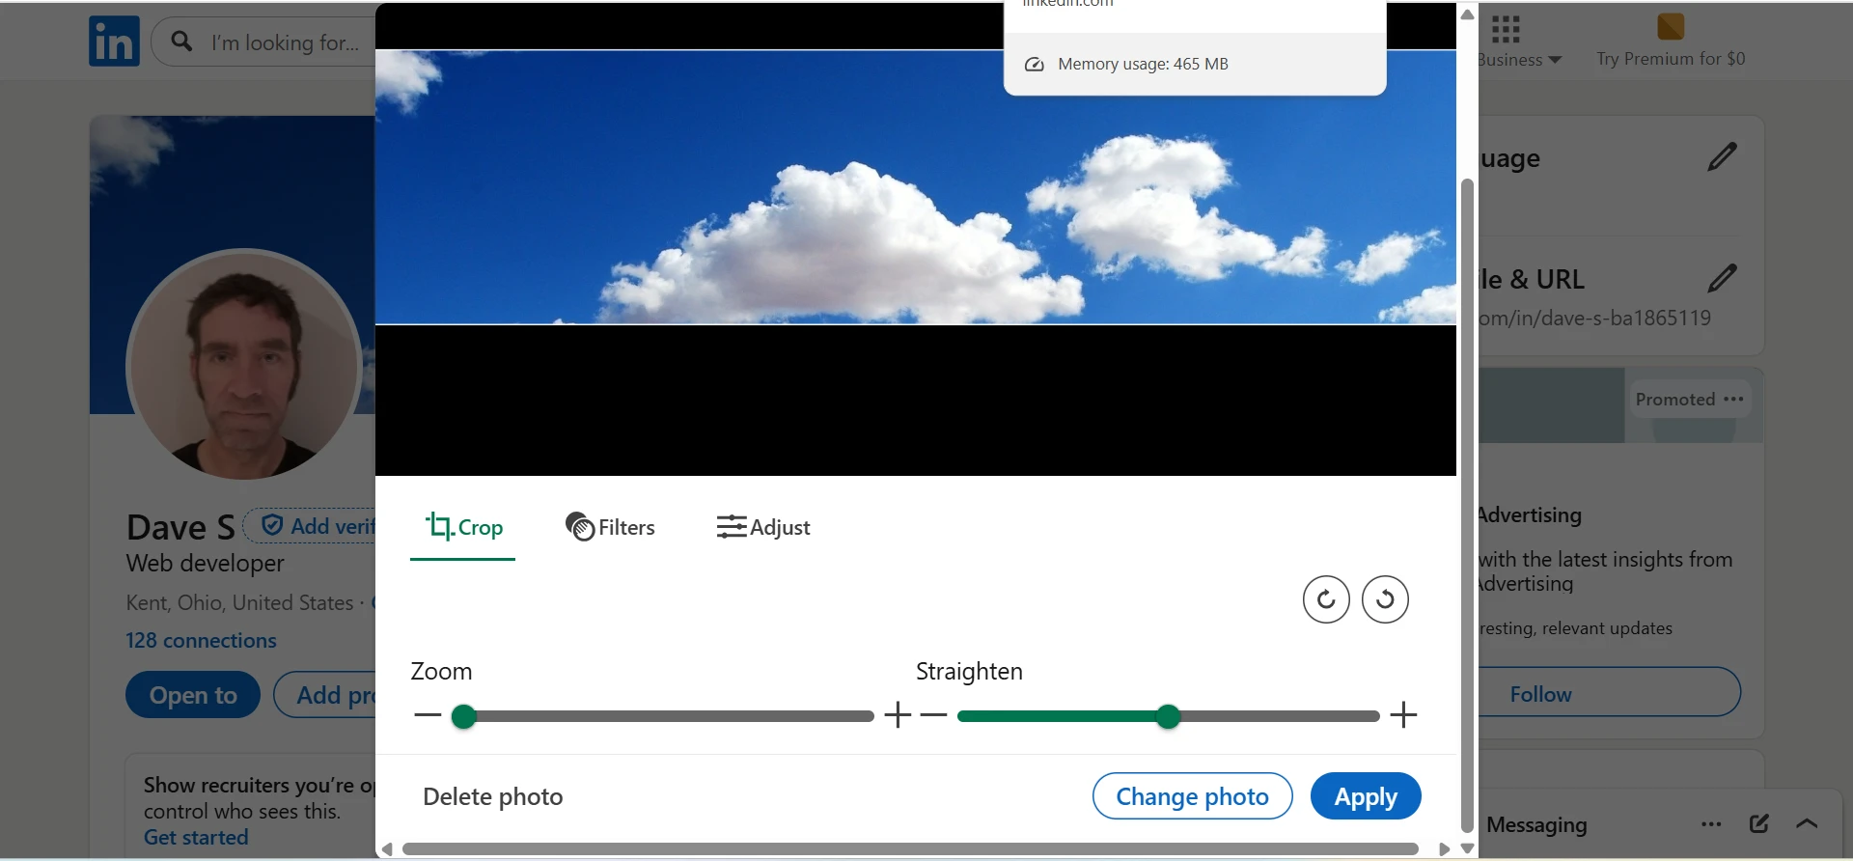Click Try Premium for $0 link
1853x861 pixels.
[1671, 59]
